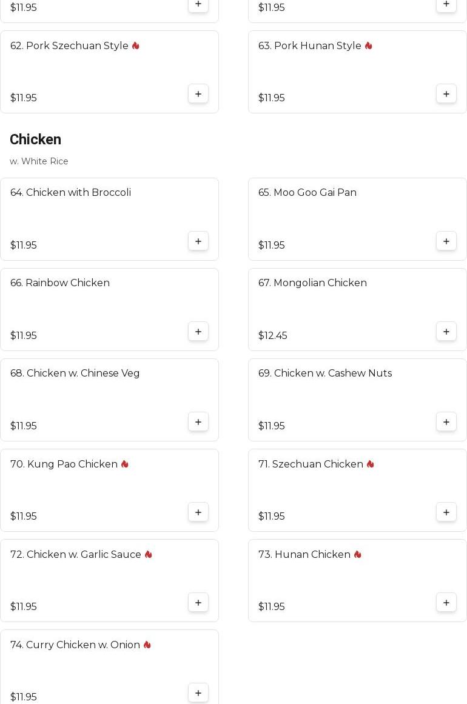Viewport: 467px width, 704px height.
Task: Add Mongolian Chicken to the order
Action: (x=446, y=332)
